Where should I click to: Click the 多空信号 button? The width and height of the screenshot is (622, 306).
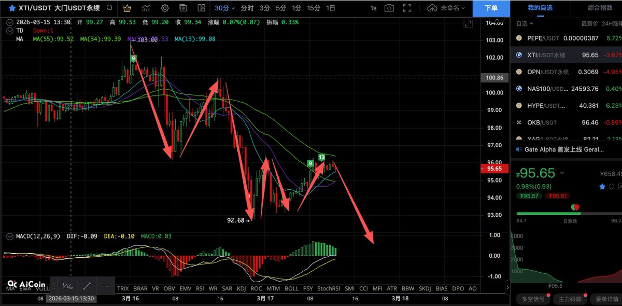pos(533,299)
